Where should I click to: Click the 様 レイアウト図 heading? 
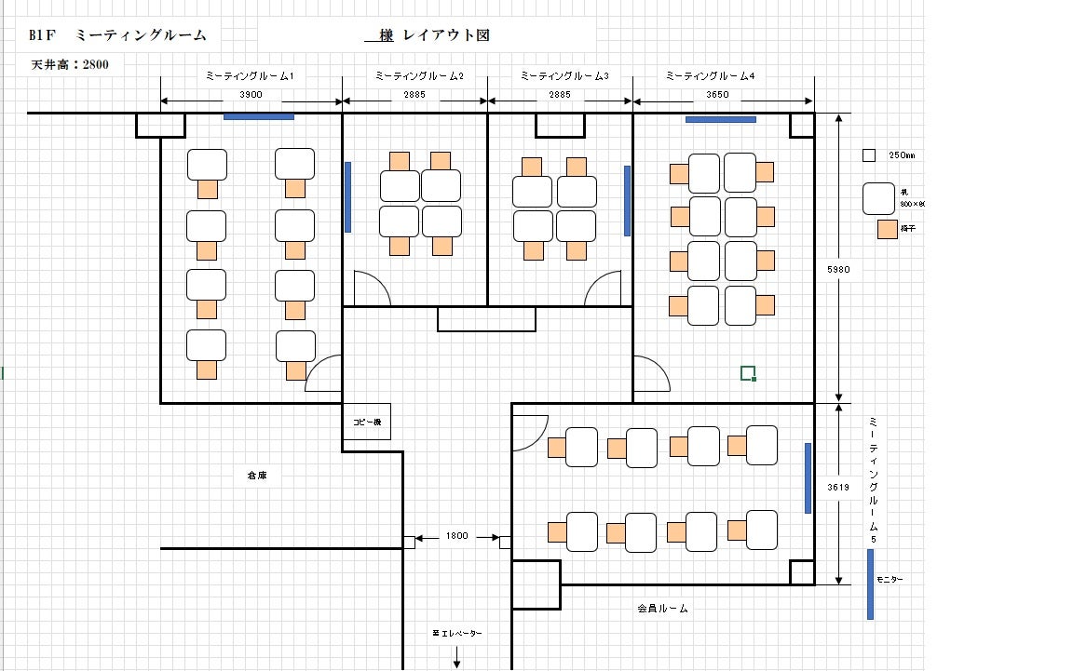tap(428, 36)
